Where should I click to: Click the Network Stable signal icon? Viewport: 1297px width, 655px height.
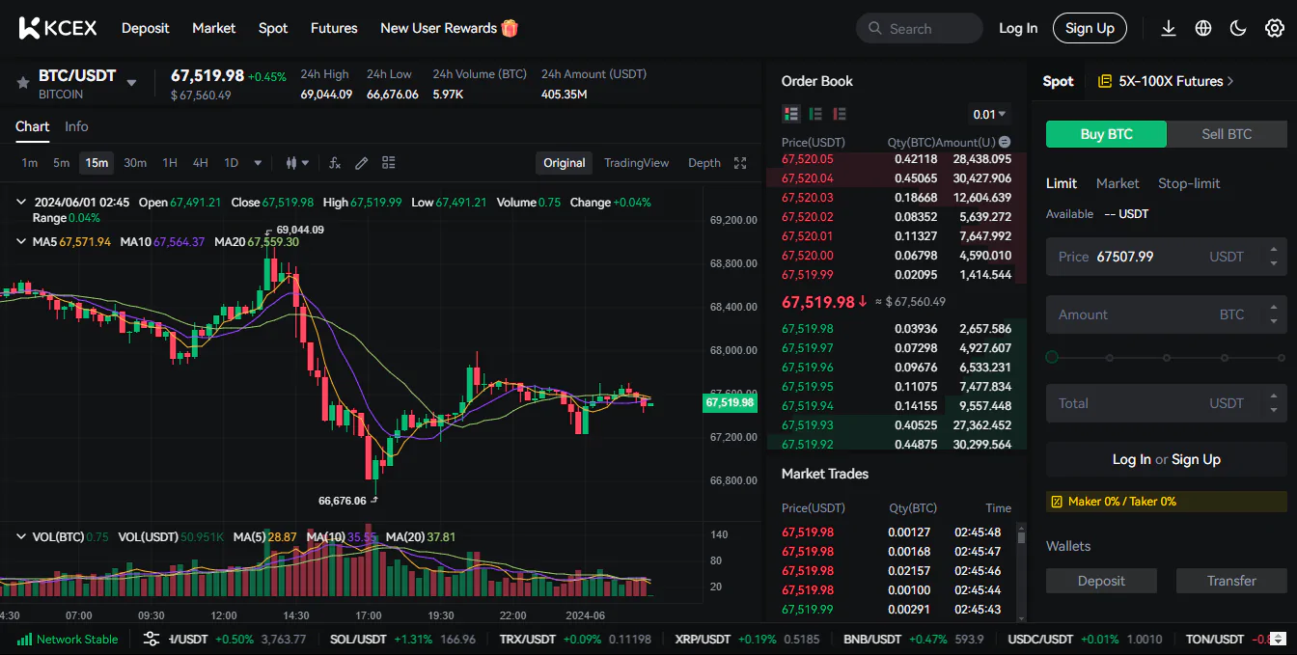25,639
